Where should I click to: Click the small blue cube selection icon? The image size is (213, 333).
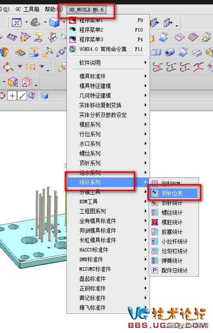tap(44, 96)
